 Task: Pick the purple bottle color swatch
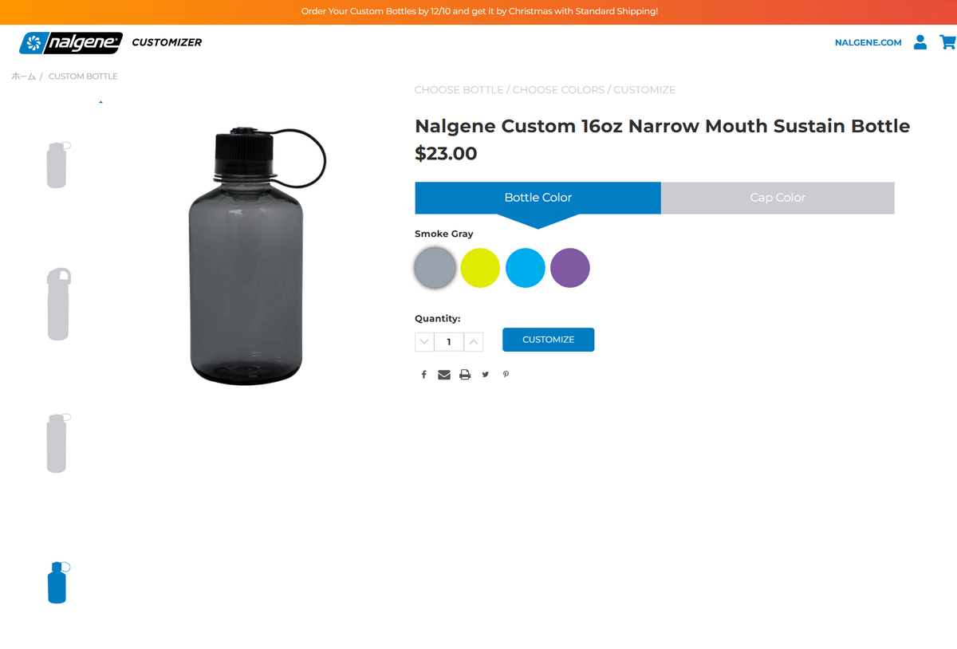tap(570, 268)
